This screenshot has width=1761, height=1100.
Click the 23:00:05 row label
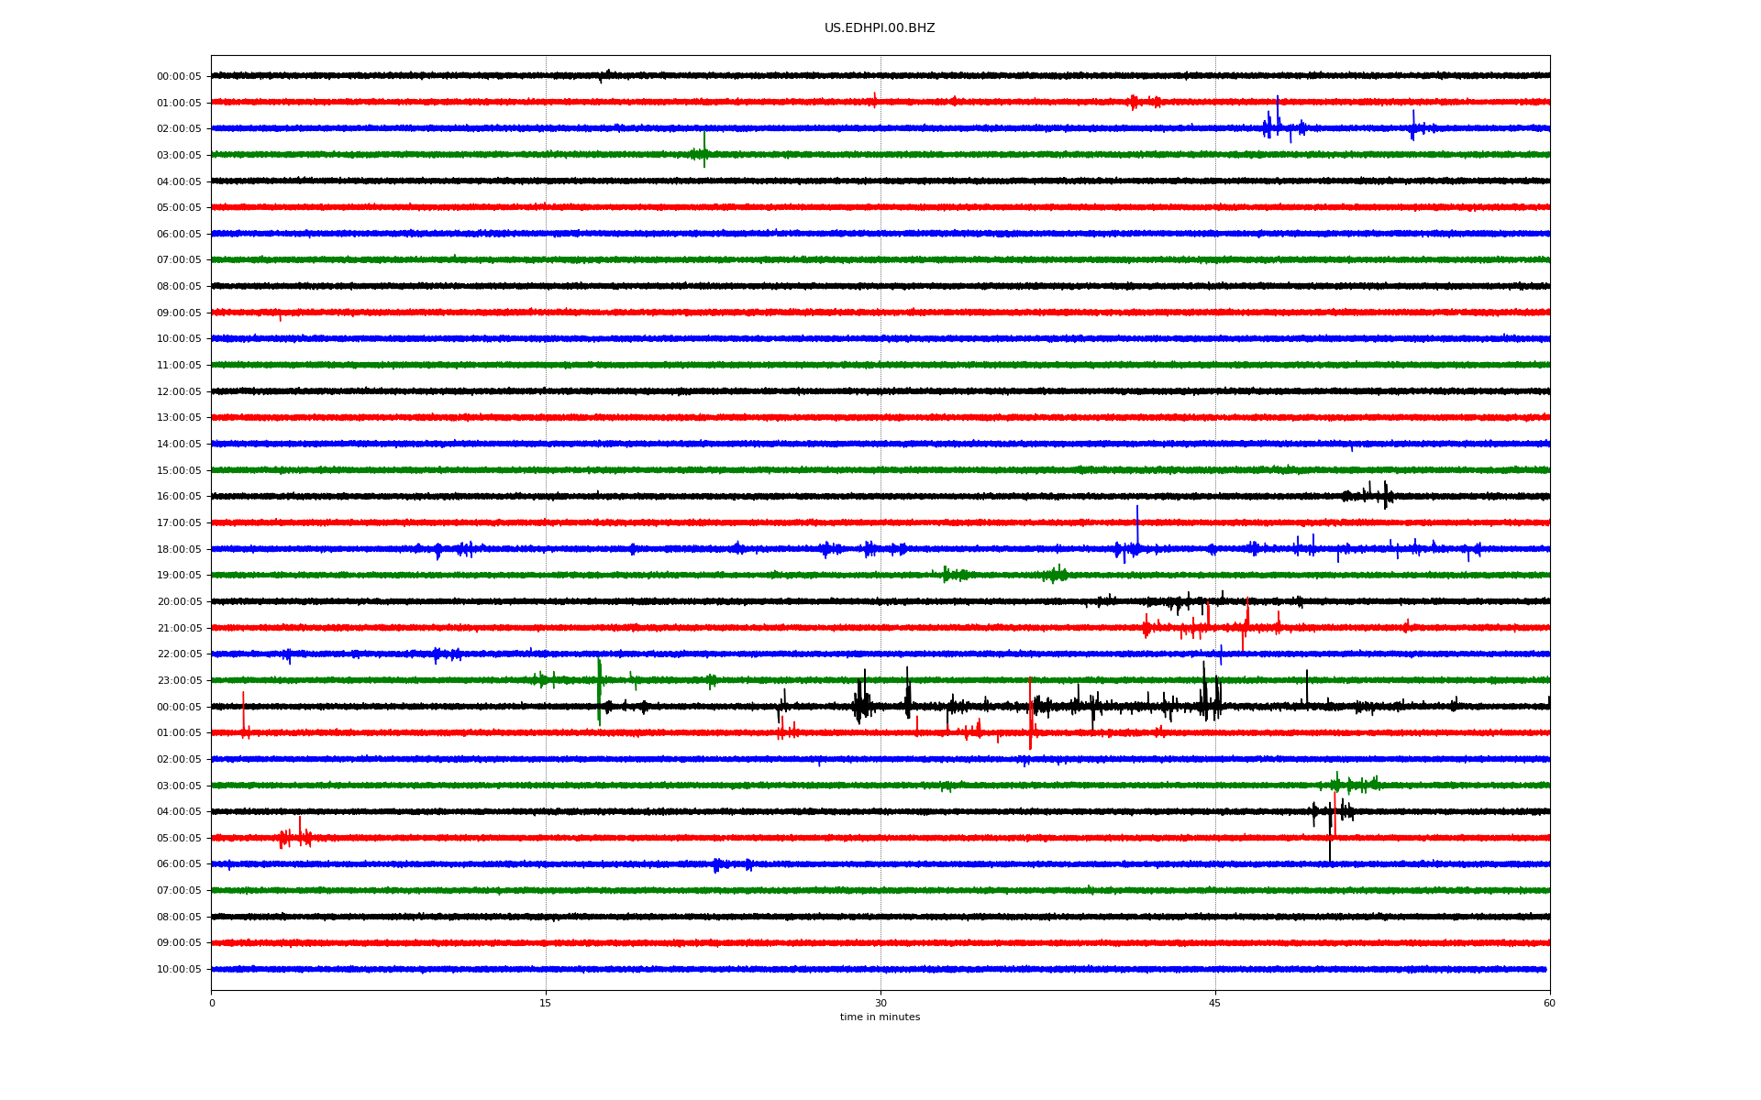pyautogui.click(x=179, y=681)
